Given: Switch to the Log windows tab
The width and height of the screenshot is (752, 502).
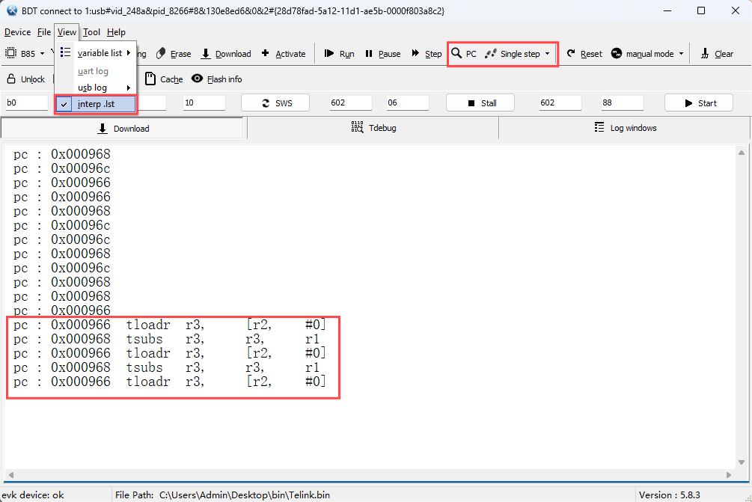Looking at the screenshot, I should [625, 128].
